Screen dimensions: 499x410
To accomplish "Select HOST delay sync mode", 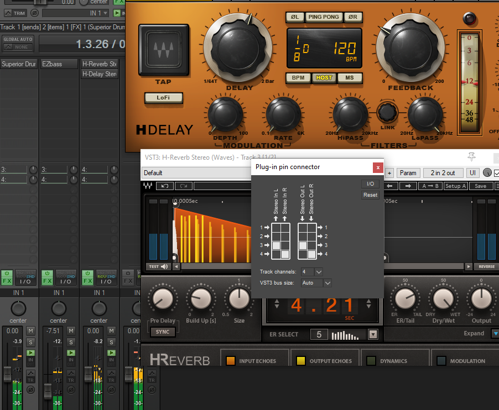I will tap(324, 77).
